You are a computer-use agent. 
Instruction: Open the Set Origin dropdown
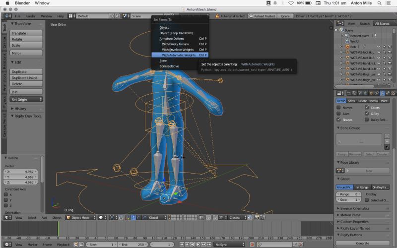click(x=26, y=100)
